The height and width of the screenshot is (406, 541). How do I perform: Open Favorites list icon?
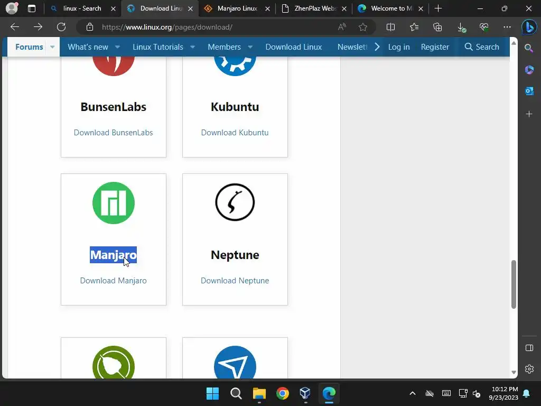414,27
